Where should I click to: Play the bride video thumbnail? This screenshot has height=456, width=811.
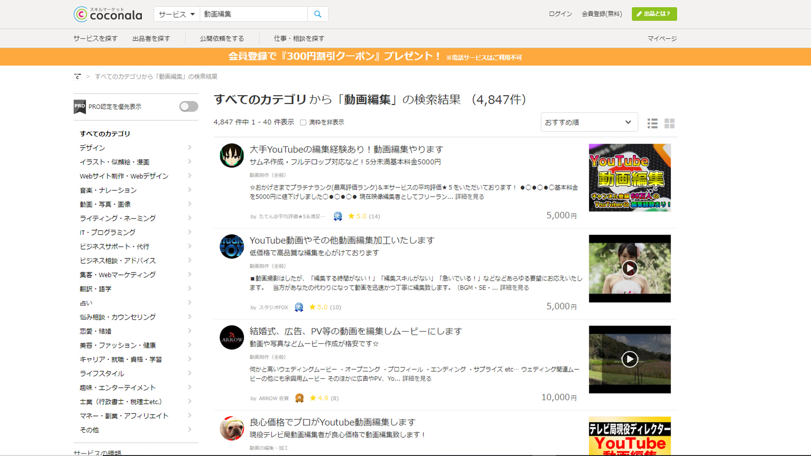[629, 269]
